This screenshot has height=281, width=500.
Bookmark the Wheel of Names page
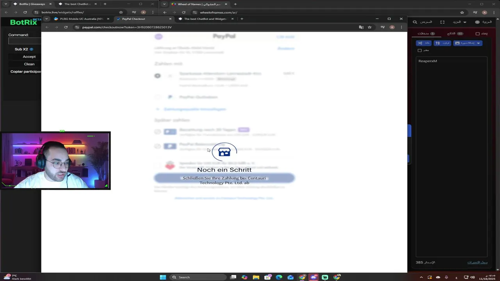[x=462, y=12]
